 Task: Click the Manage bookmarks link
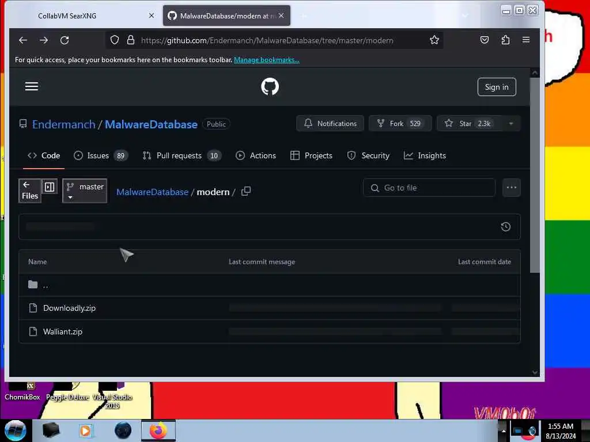(x=267, y=60)
